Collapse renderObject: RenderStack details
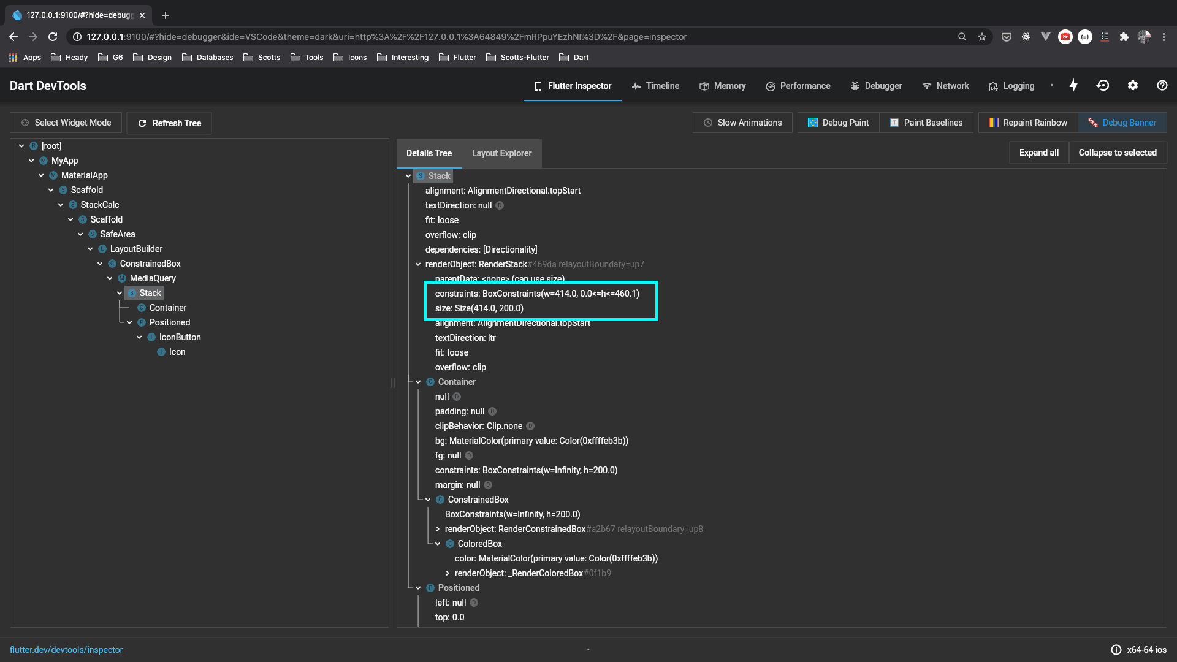 (x=418, y=264)
